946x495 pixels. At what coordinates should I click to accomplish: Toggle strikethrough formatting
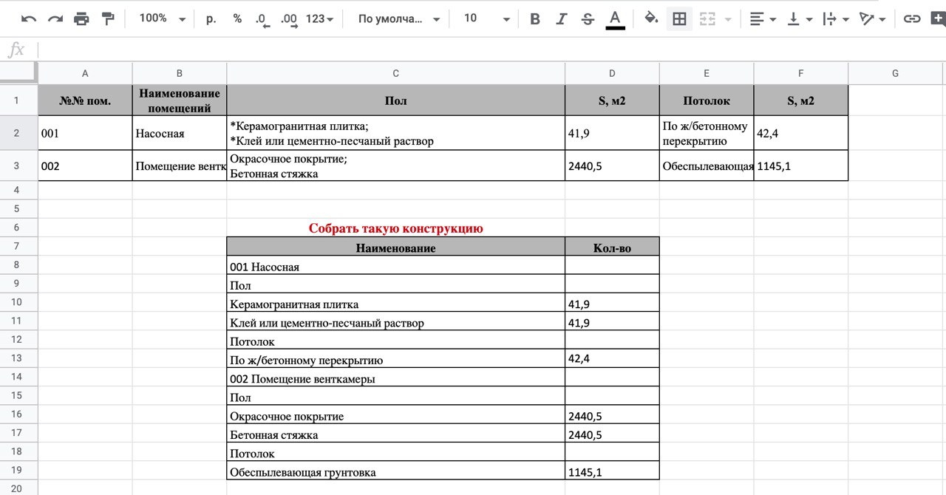(x=588, y=18)
